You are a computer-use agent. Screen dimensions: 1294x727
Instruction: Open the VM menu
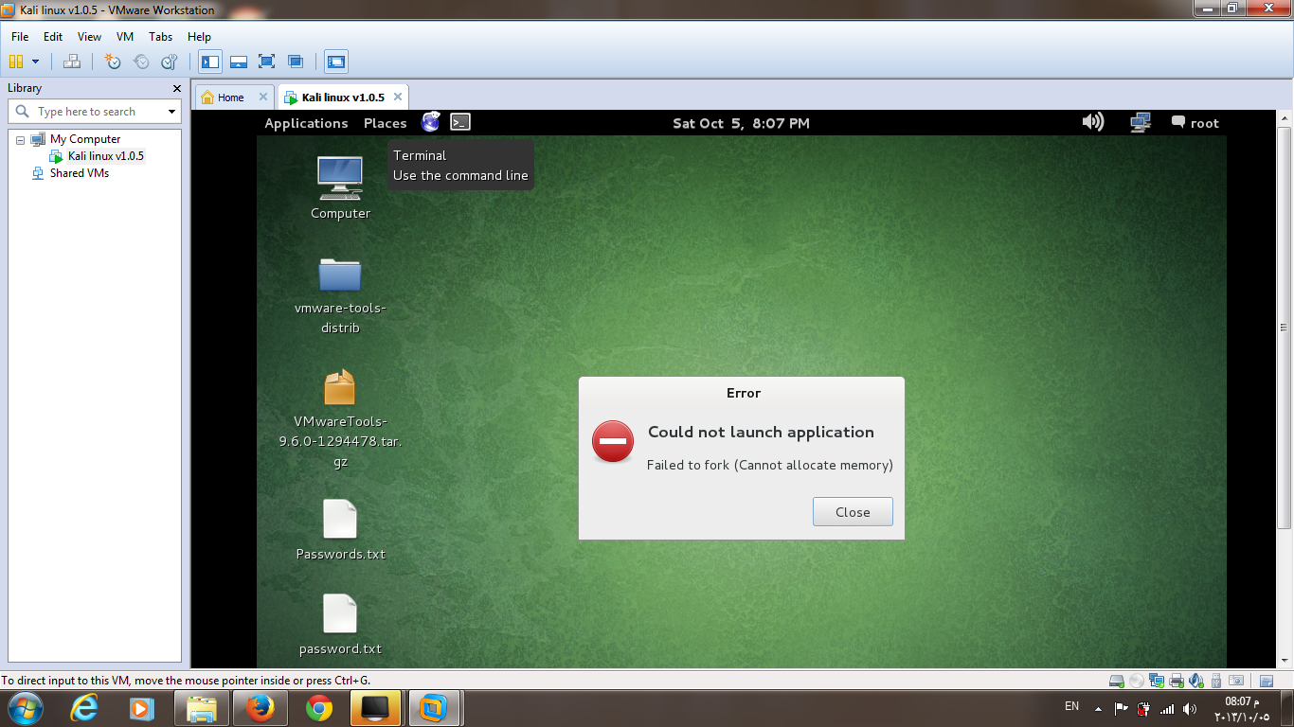pyautogui.click(x=125, y=37)
